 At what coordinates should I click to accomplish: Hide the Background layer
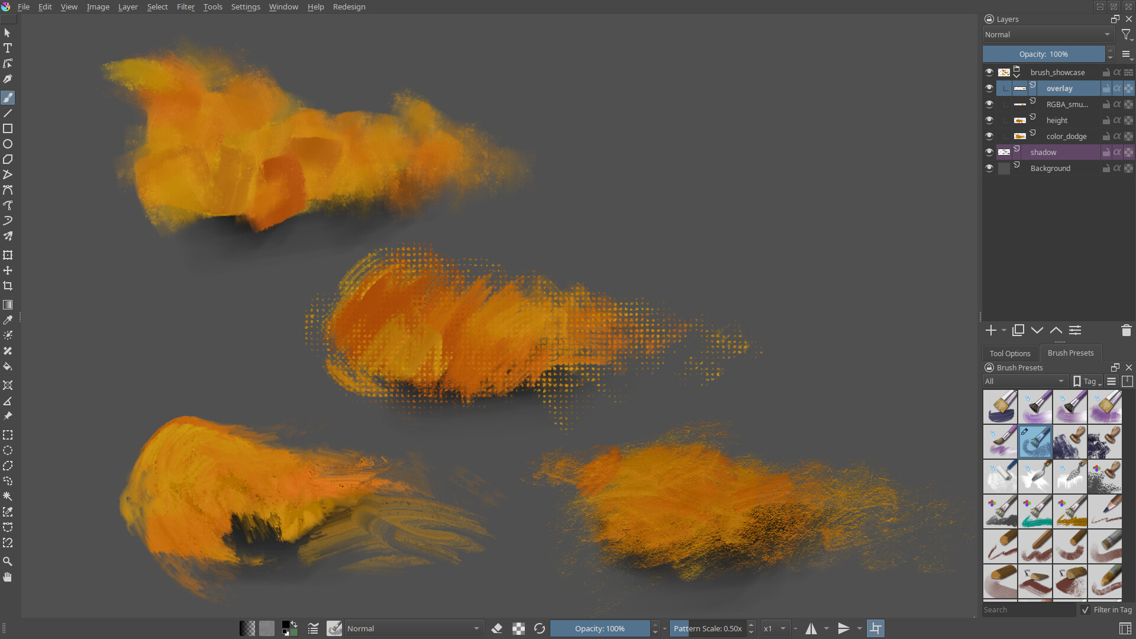pyautogui.click(x=989, y=168)
